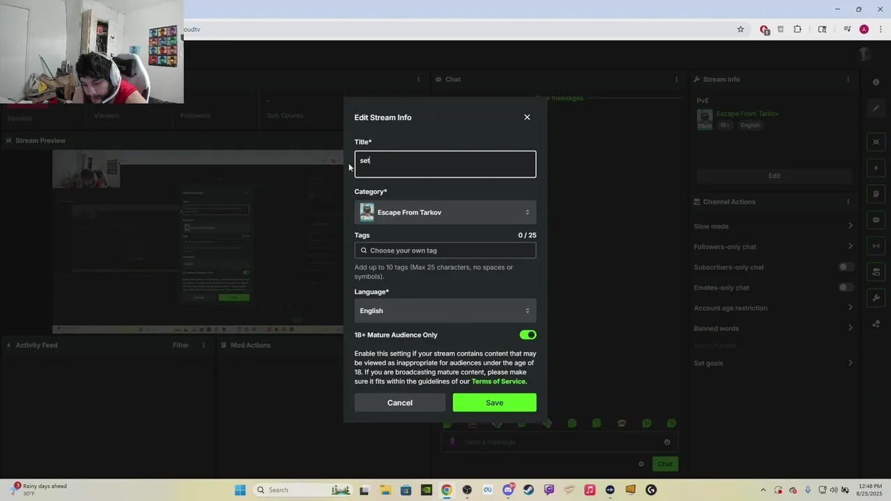This screenshot has width=891, height=501.
Task: Open the emote picker in the message box
Action: pos(667,442)
